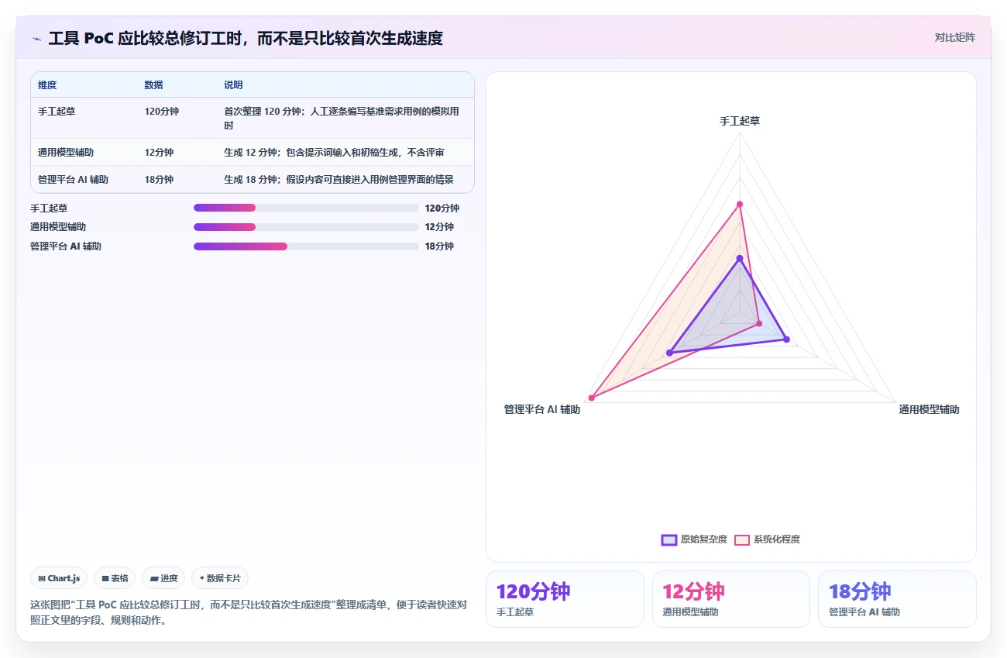Click the description starting 首次整理 120 分钟
1007x658 pixels.
(x=341, y=119)
